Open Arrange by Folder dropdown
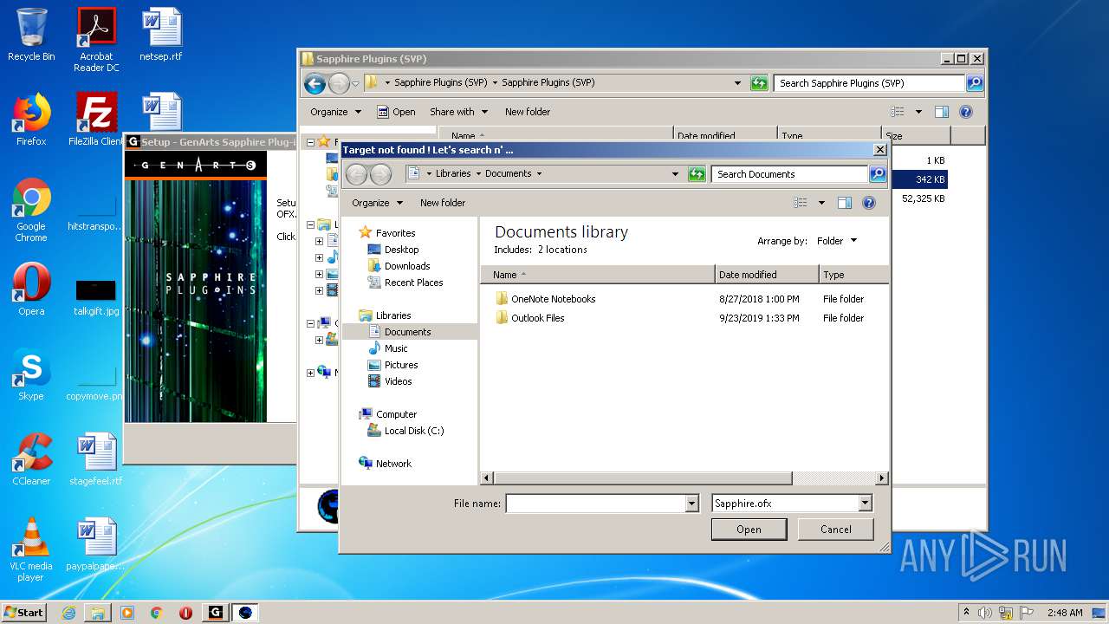 coord(837,241)
